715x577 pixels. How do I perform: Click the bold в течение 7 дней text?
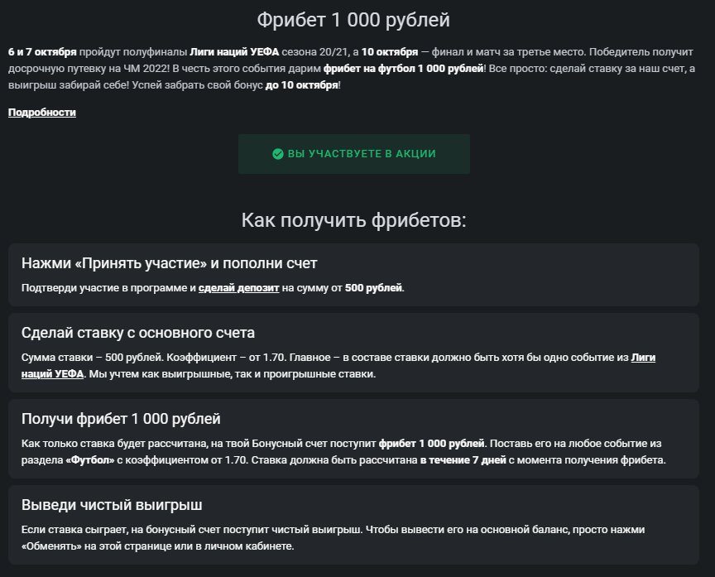point(463,459)
